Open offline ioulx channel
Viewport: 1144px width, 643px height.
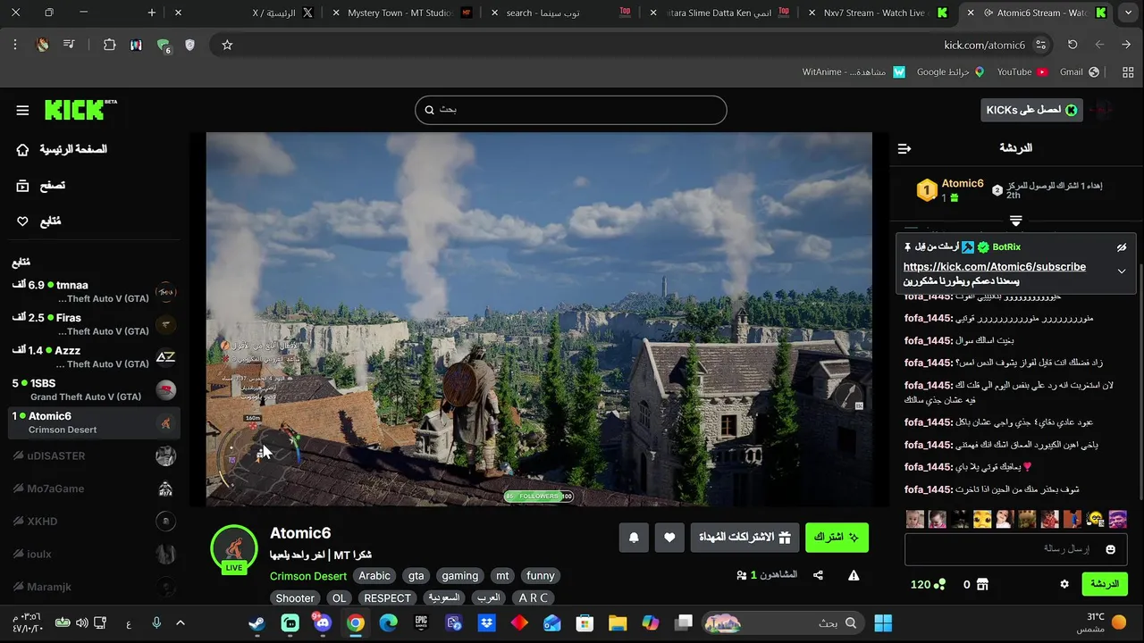coord(94,555)
